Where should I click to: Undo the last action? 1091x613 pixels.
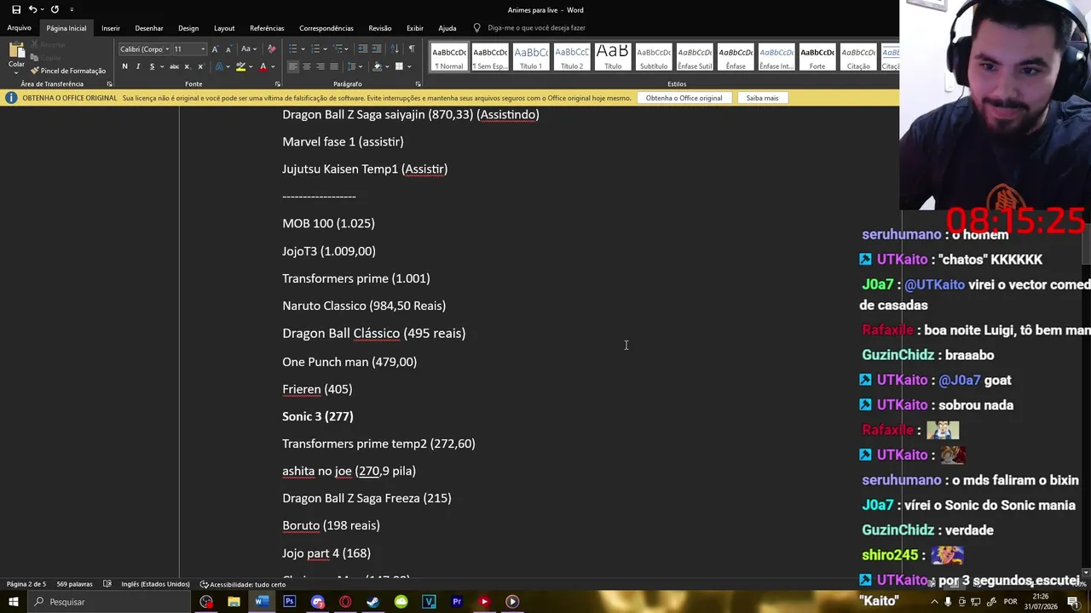pyautogui.click(x=32, y=9)
